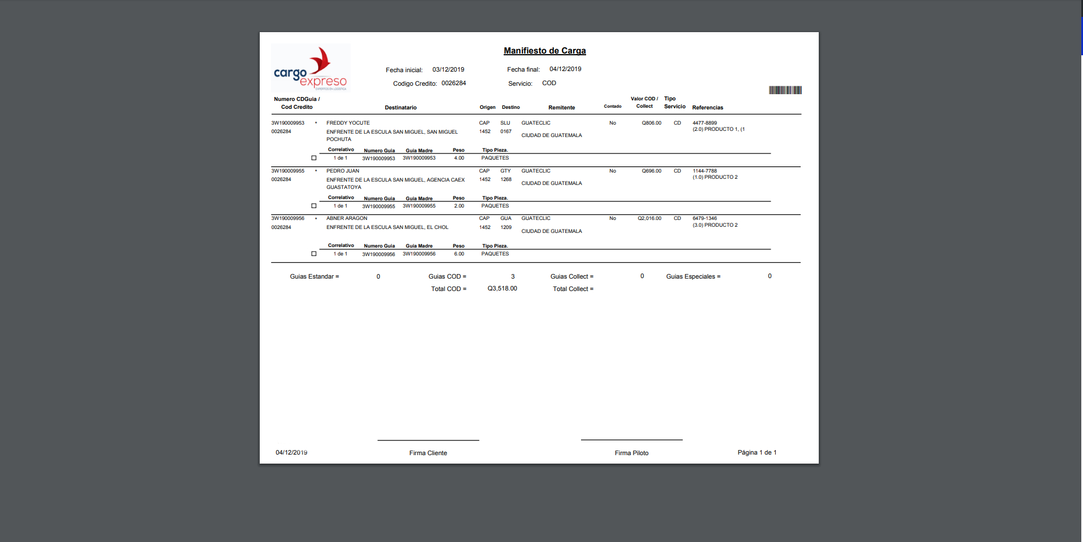Click the address ending in GUASTATOYA
1083x542 pixels.
(395, 183)
